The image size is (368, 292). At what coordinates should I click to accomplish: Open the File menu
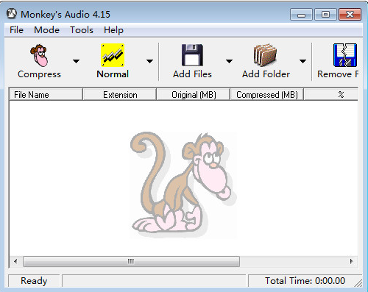(x=16, y=30)
